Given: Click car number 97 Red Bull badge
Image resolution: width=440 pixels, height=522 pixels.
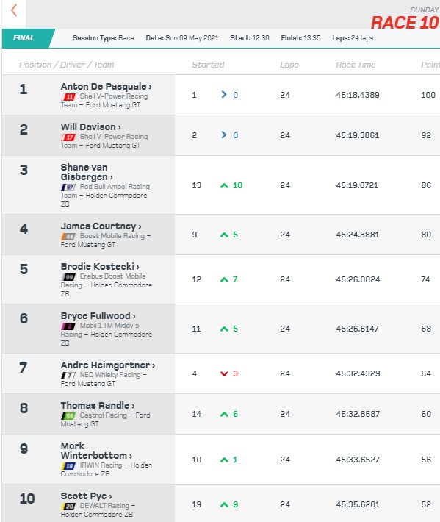Looking at the screenshot, I should point(68,187).
